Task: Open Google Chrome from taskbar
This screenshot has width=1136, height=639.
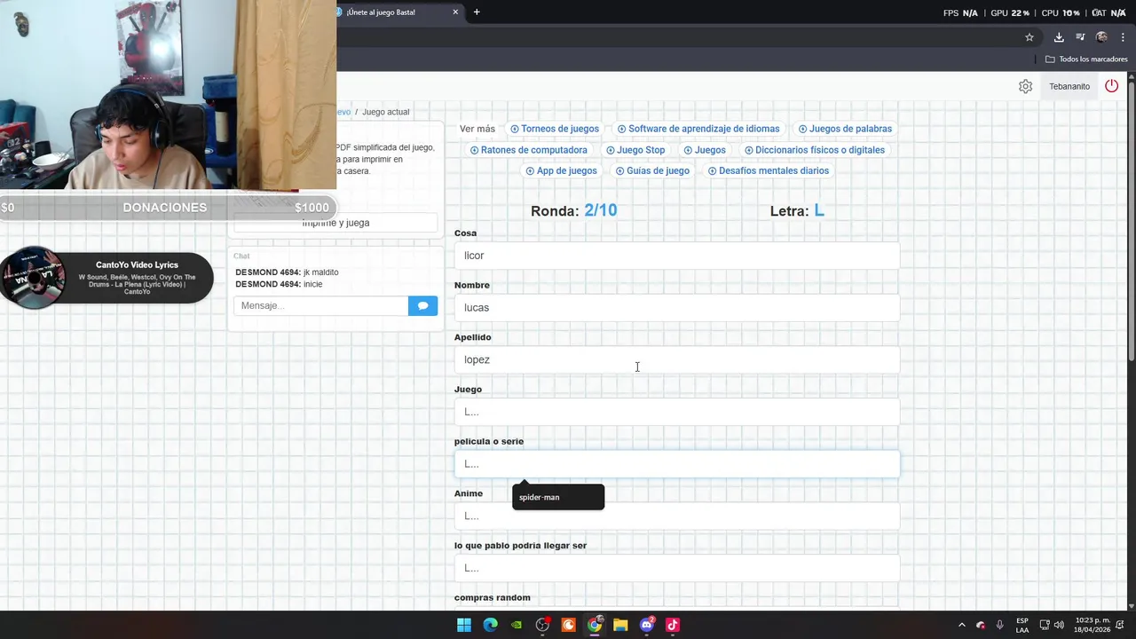Action: [x=595, y=625]
